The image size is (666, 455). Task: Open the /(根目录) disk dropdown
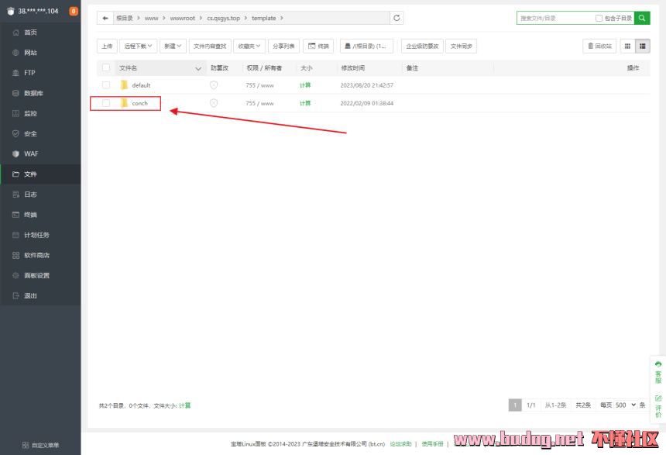366,46
